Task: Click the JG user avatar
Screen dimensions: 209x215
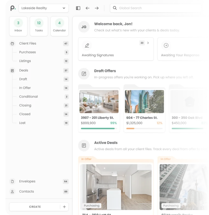Action: [84, 27]
